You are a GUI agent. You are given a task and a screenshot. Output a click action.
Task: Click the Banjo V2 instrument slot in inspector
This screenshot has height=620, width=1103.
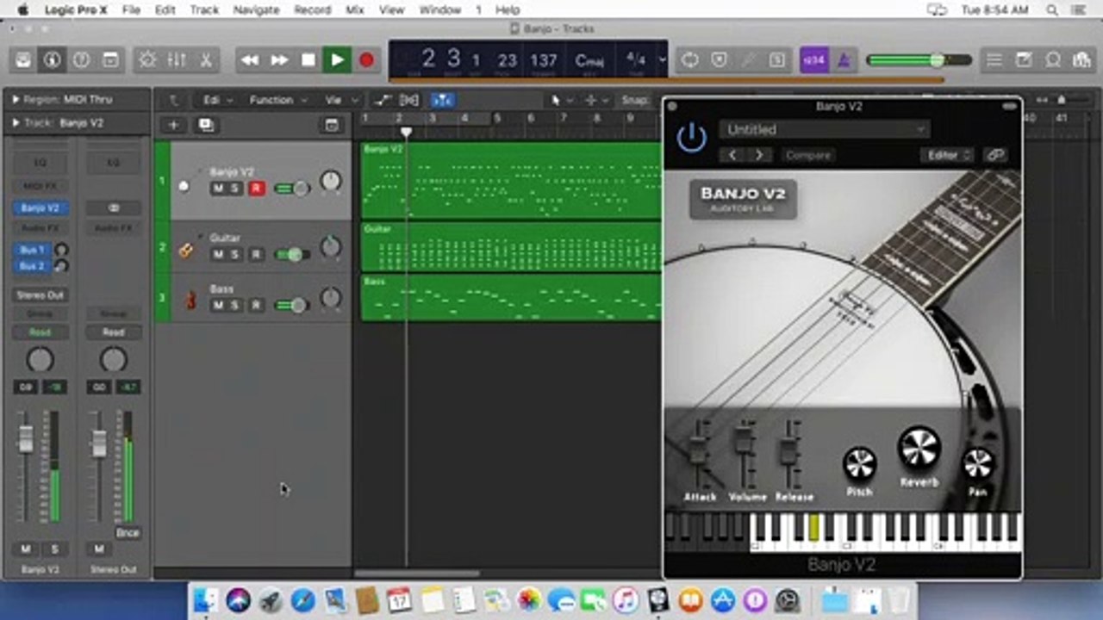pyautogui.click(x=40, y=208)
